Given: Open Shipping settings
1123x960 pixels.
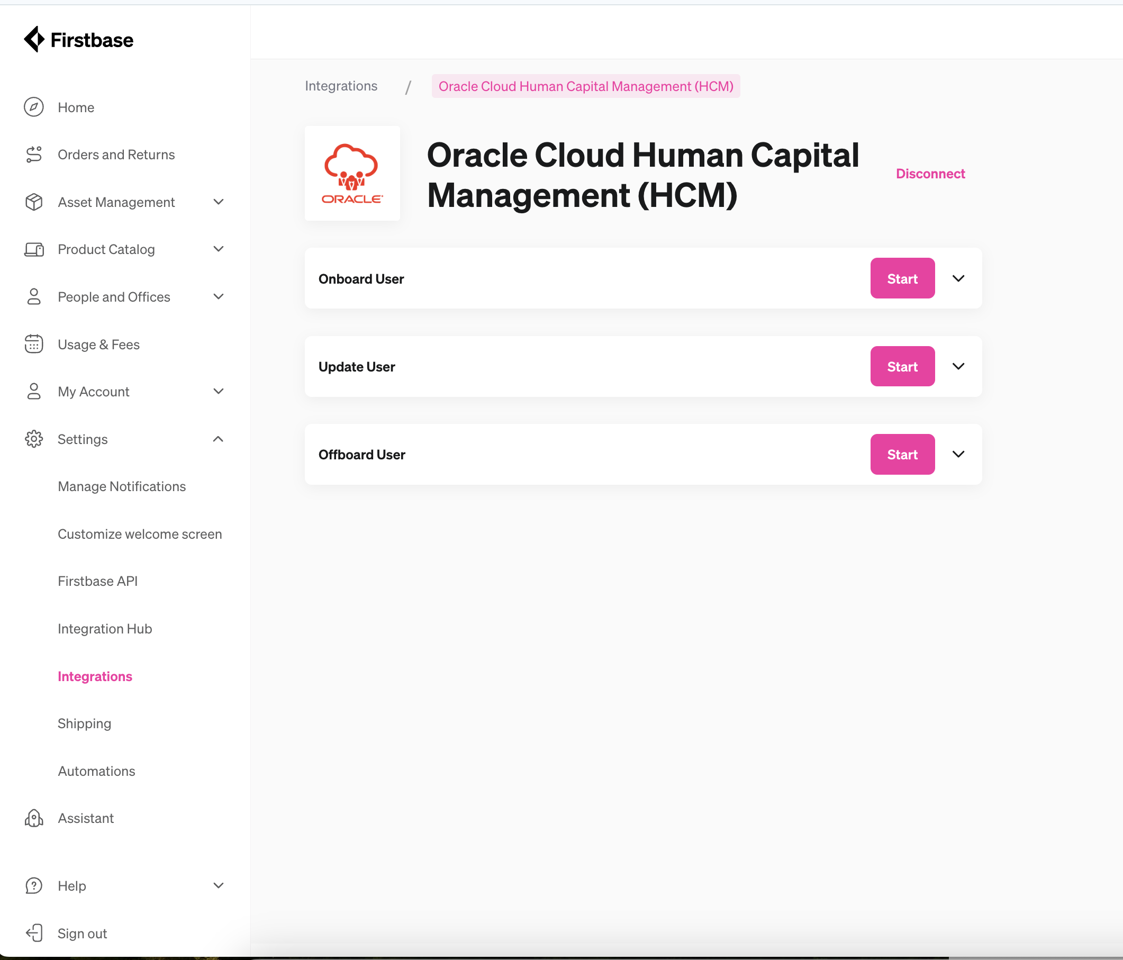Looking at the screenshot, I should click(x=85, y=723).
